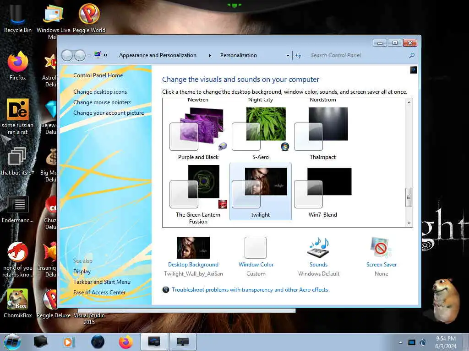The width and height of the screenshot is (469, 351).
Task: Open the Screen Saver settings icon
Action: pos(381,247)
